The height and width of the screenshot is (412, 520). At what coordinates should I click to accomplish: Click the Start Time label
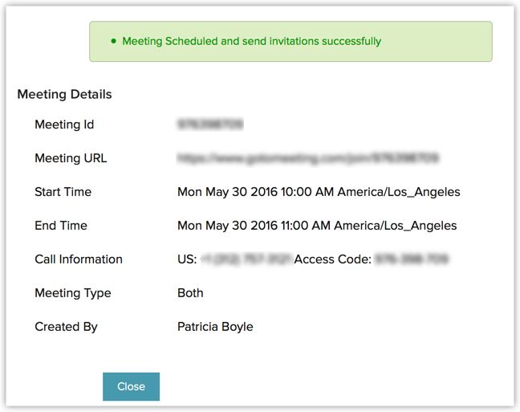point(63,192)
